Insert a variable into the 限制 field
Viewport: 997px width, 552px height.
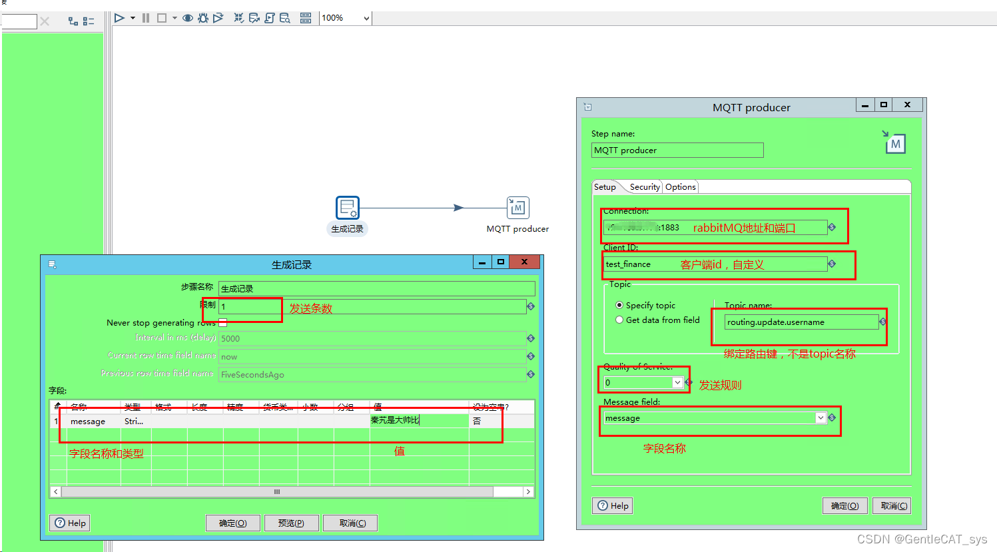pos(531,306)
